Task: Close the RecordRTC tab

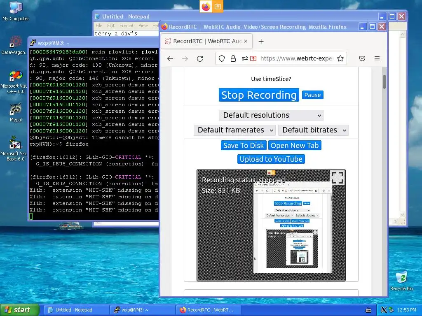Action: tap(246, 41)
